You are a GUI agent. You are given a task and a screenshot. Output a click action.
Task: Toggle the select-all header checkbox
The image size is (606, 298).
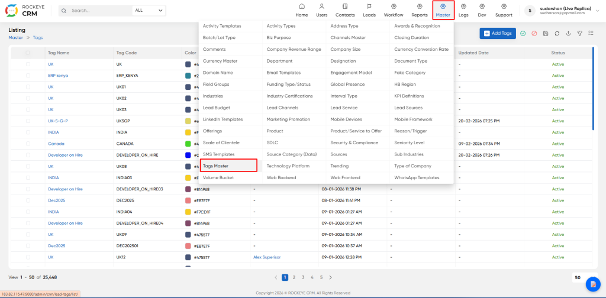click(x=28, y=53)
